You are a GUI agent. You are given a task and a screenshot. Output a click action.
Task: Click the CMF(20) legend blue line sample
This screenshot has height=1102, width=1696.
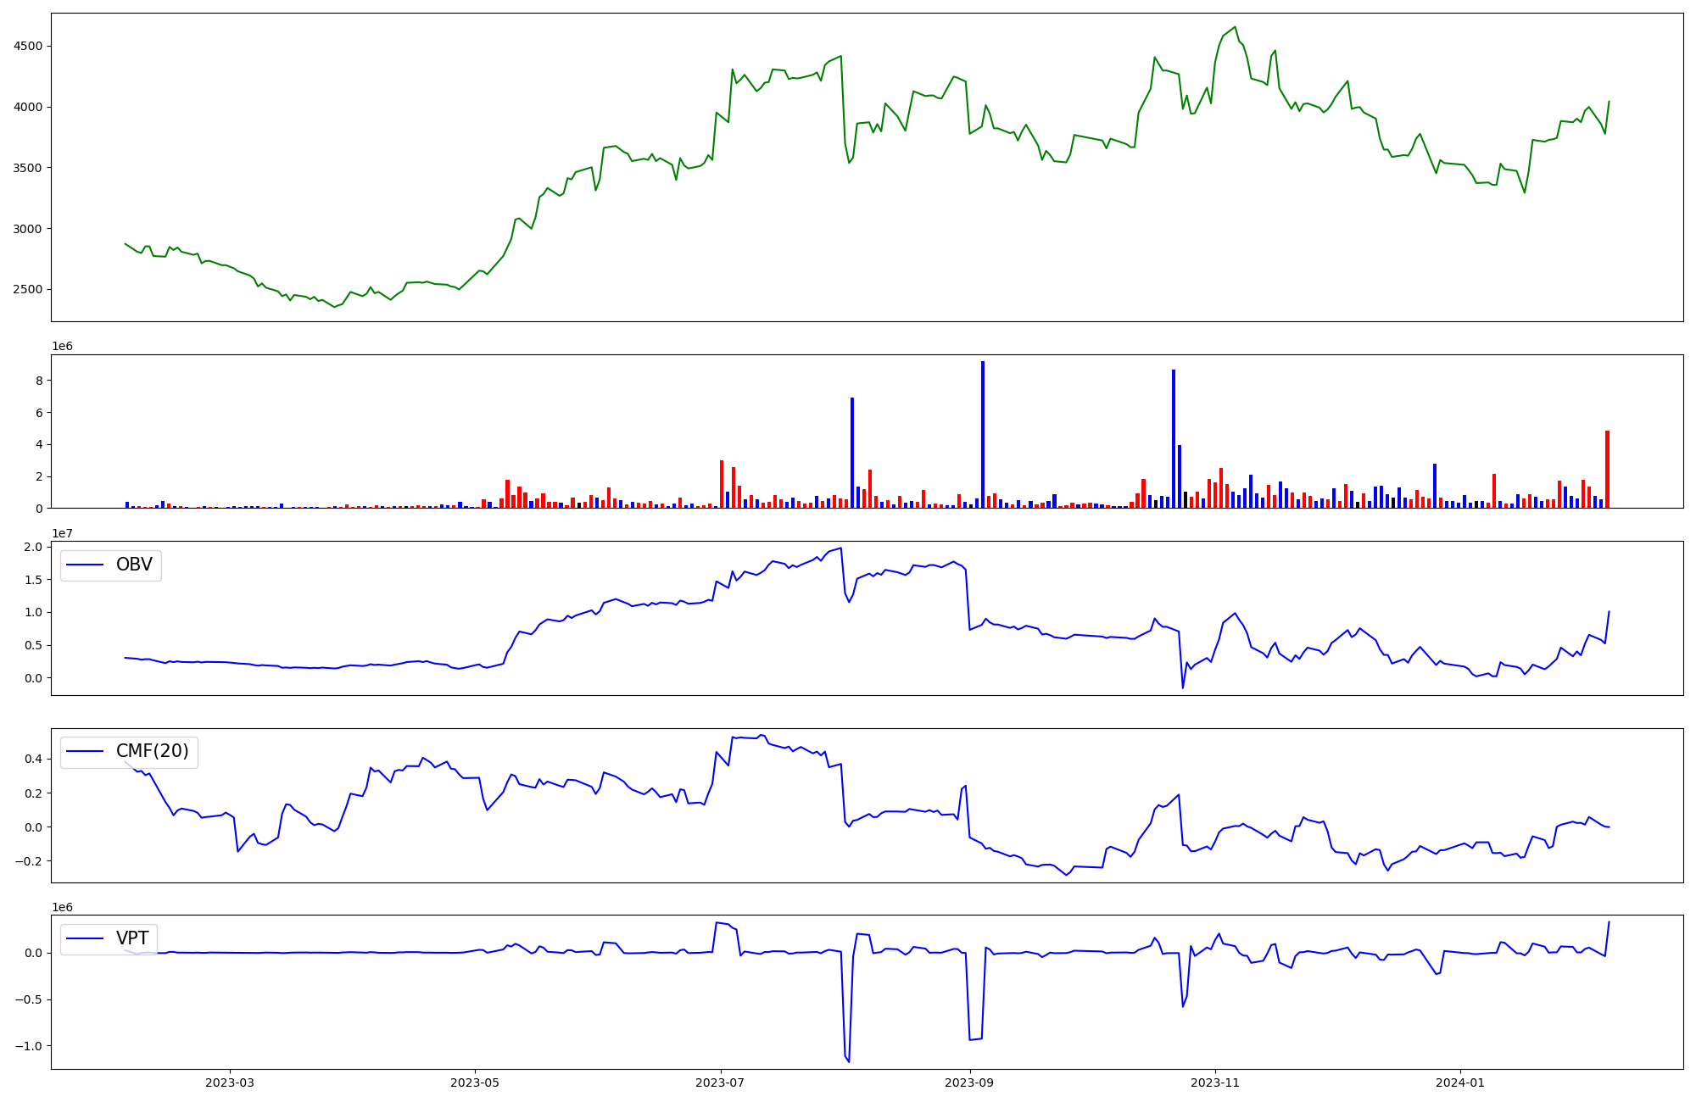(x=85, y=752)
